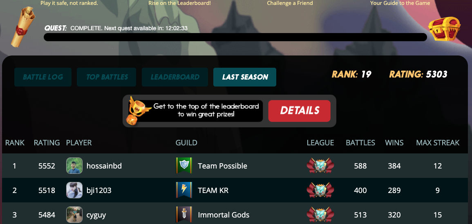Select the Leaderboard tab

(x=175, y=77)
